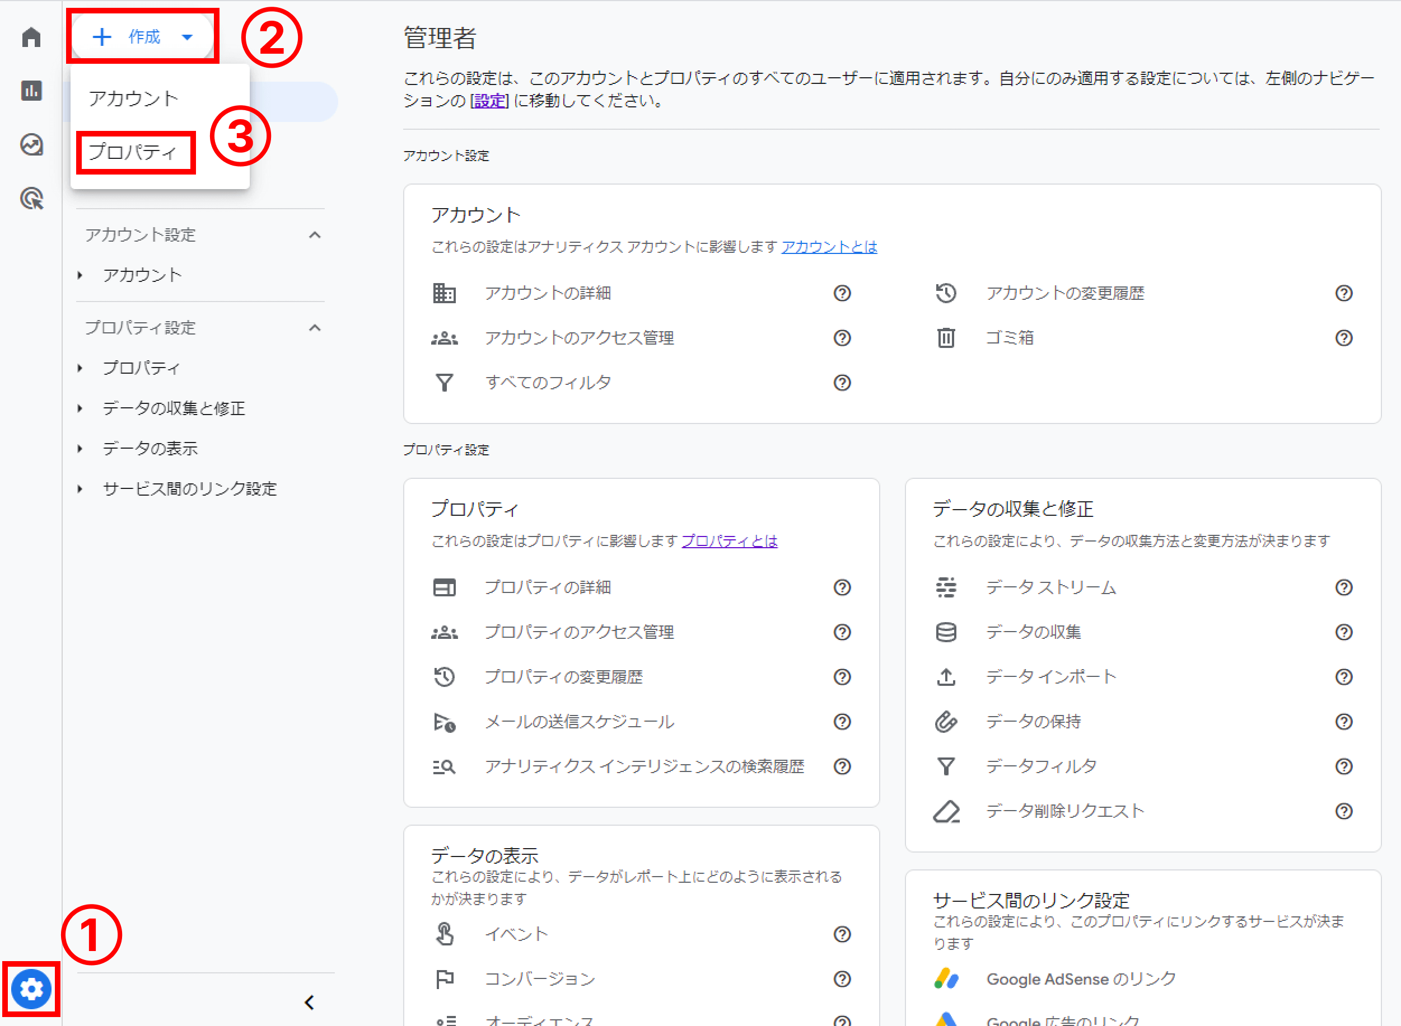This screenshot has height=1026, width=1401.
Task: Click help icon for アカウントのアクセス管理
Action: click(x=842, y=338)
